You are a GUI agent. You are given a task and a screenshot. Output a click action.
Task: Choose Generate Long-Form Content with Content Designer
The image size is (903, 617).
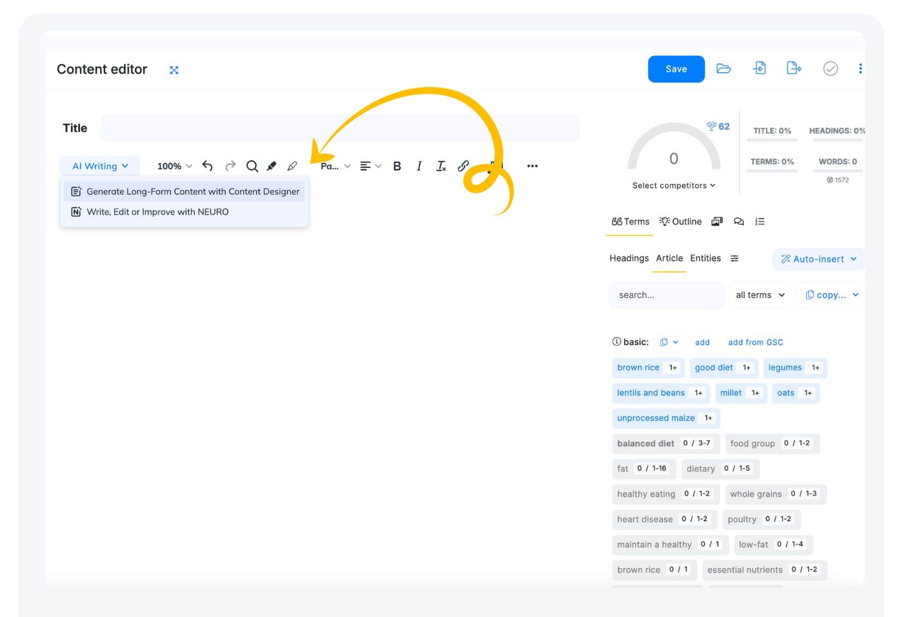pyautogui.click(x=184, y=191)
